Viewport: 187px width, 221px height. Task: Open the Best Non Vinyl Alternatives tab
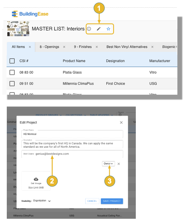[x=127, y=47]
